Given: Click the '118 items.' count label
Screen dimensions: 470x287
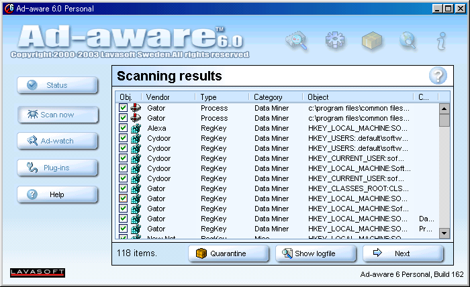Looking at the screenshot, I should click(x=137, y=253).
